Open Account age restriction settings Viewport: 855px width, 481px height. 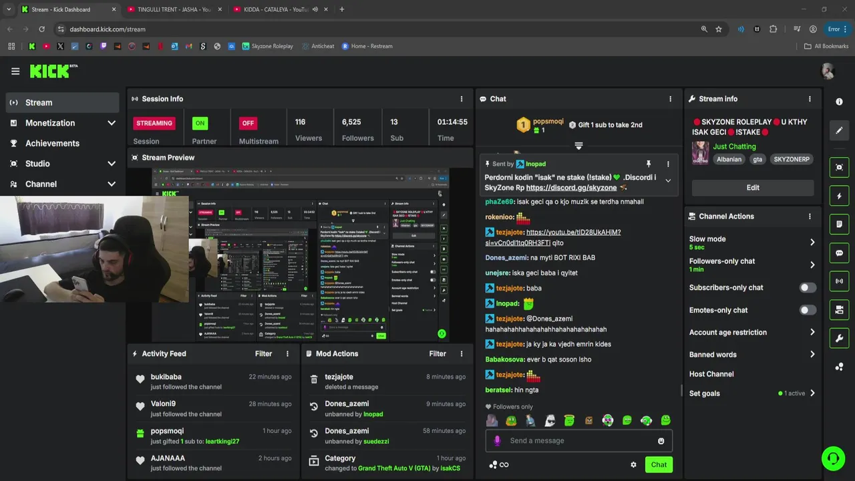point(752,332)
